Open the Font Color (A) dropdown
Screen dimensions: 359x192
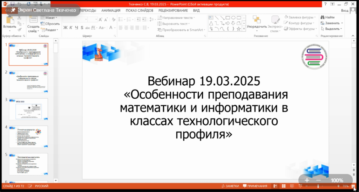click(112, 28)
